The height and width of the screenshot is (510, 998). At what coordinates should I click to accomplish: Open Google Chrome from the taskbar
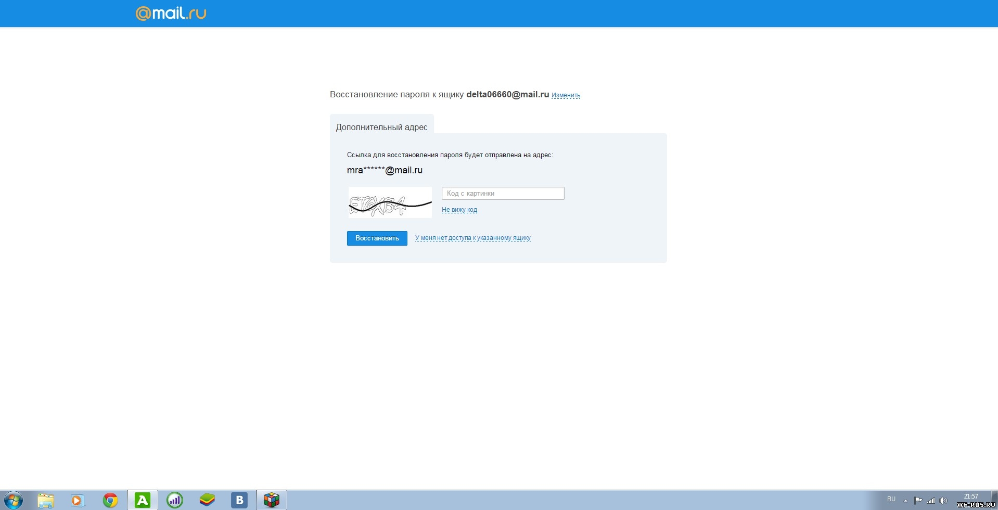(110, 500)
